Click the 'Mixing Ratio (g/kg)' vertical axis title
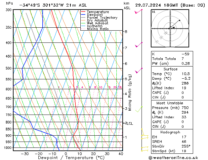This screenshot has width=208, height=160. pos(130,93)
